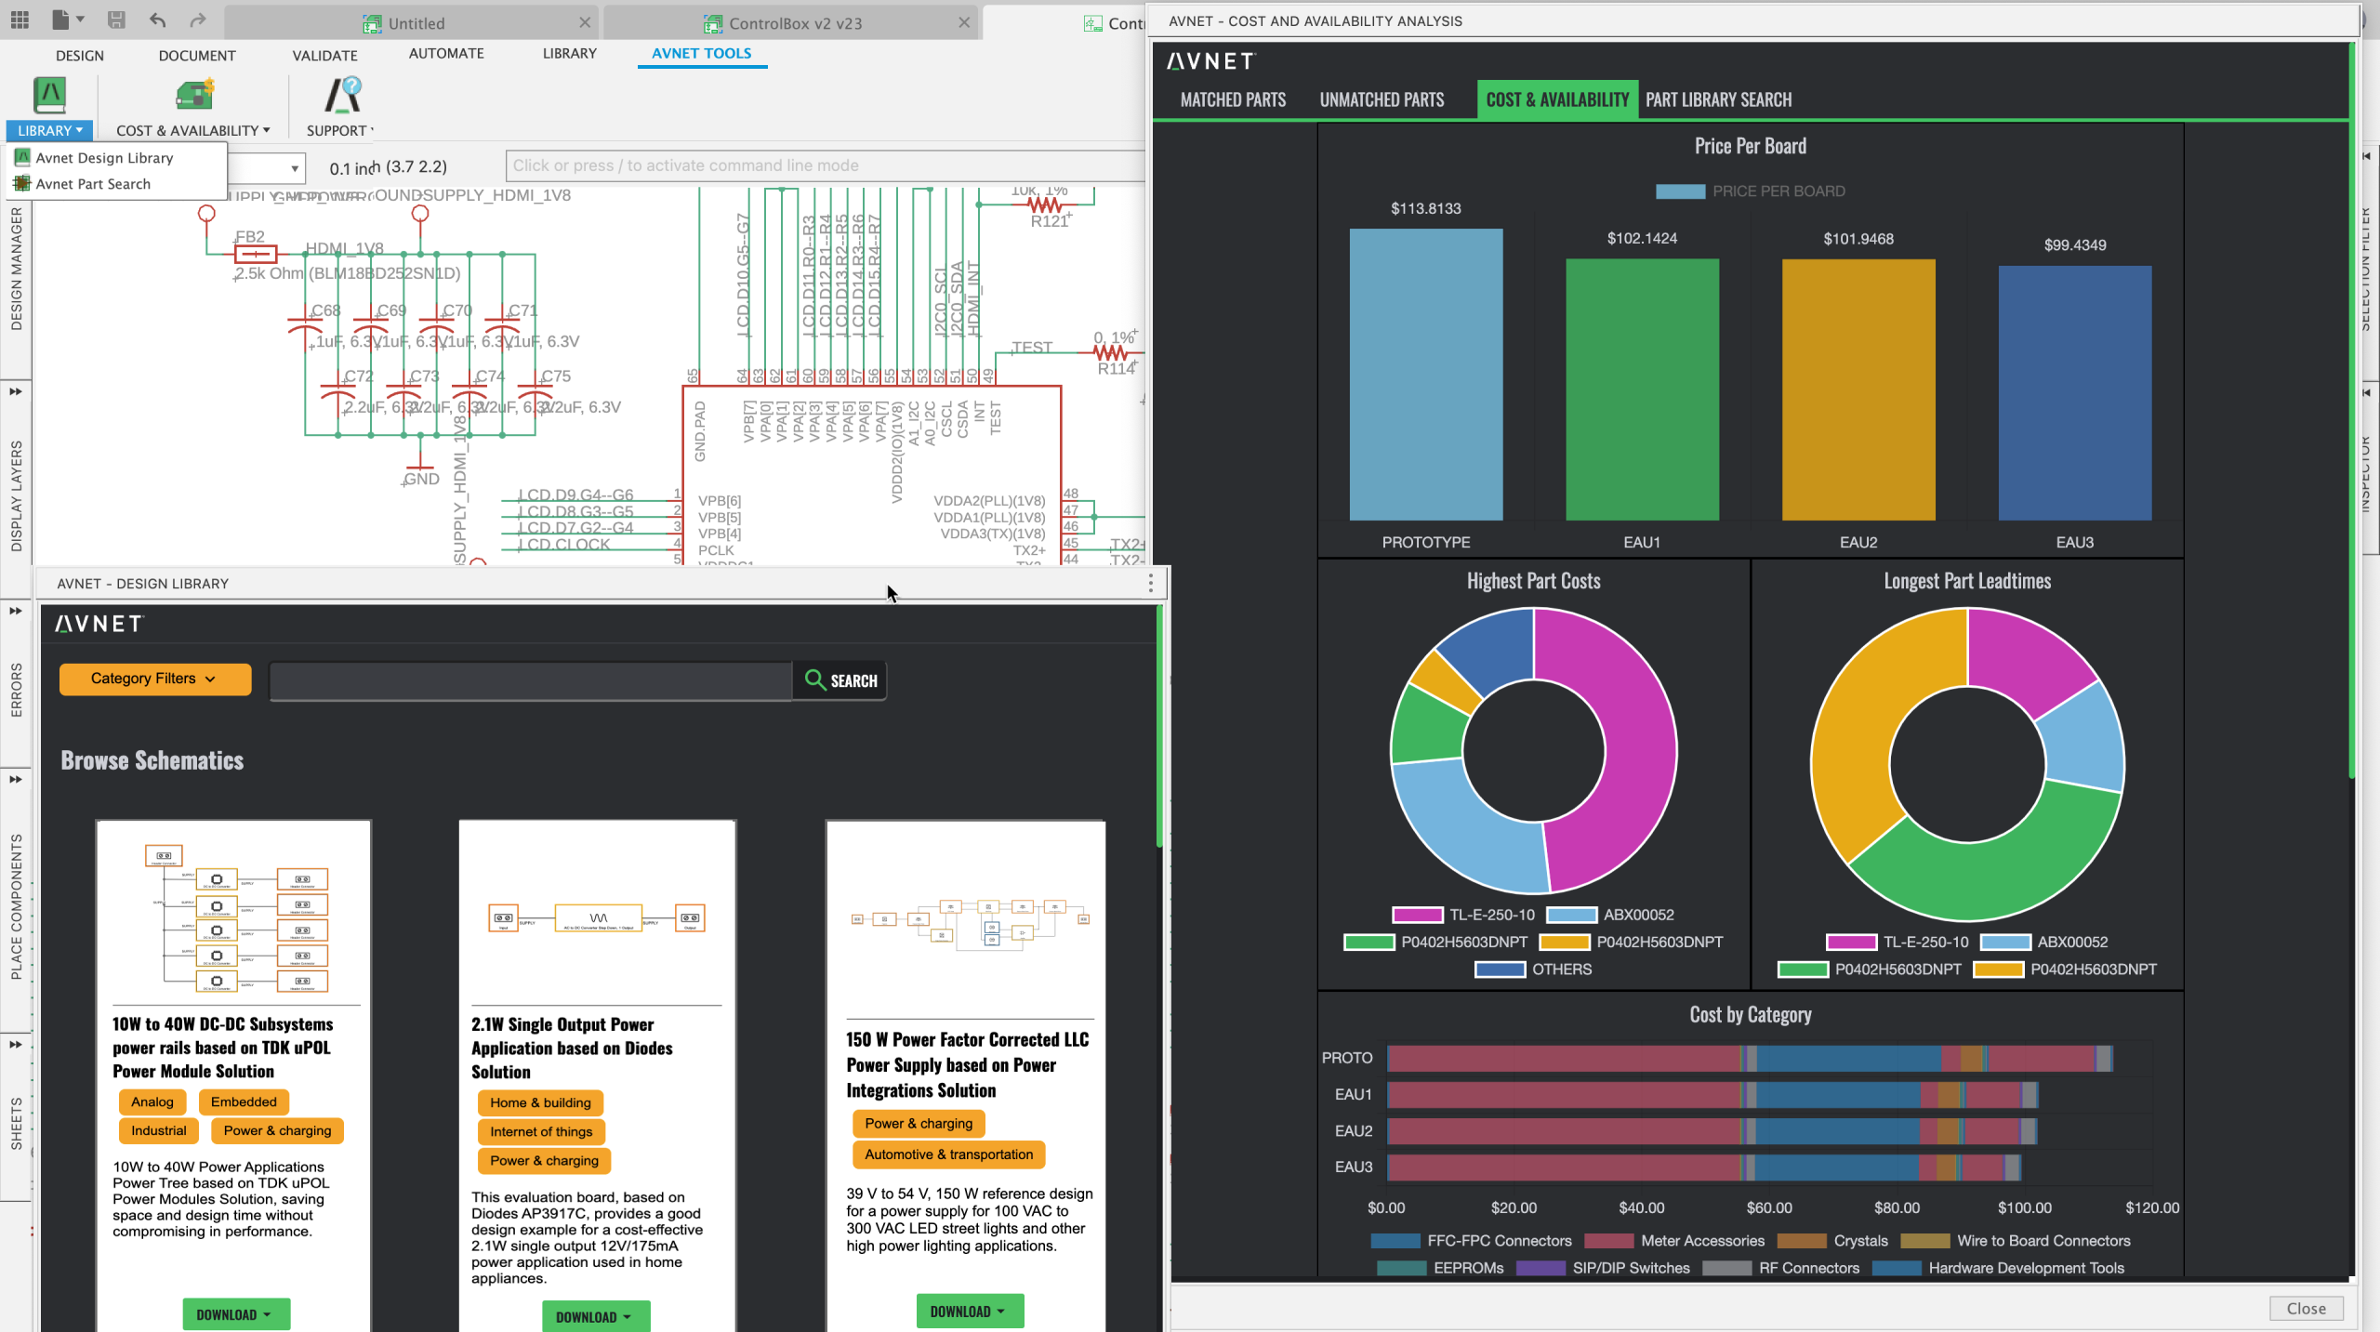The height and width of the screenshot is (1332, 2380).
Task: Open the Avnet Support icon
Action: click(341, 96)
